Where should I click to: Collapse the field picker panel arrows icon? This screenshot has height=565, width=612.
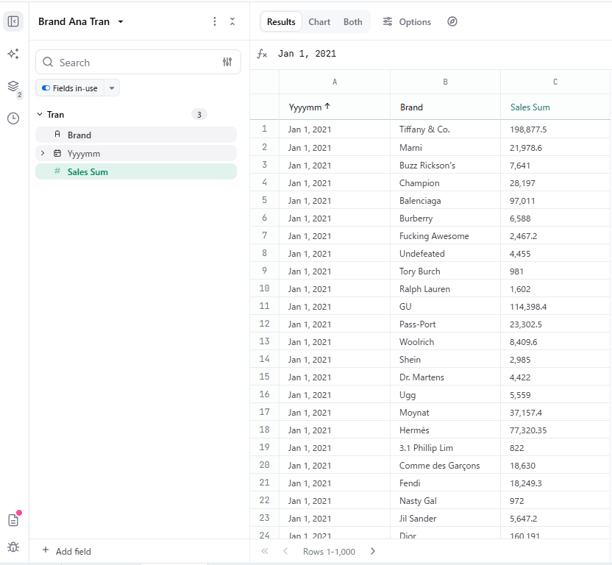click(x=232, y=21)
